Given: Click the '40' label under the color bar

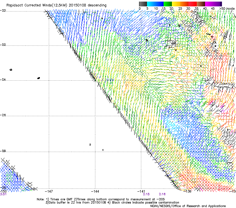Looking at the screenshot, I should [x=205, y=8].
